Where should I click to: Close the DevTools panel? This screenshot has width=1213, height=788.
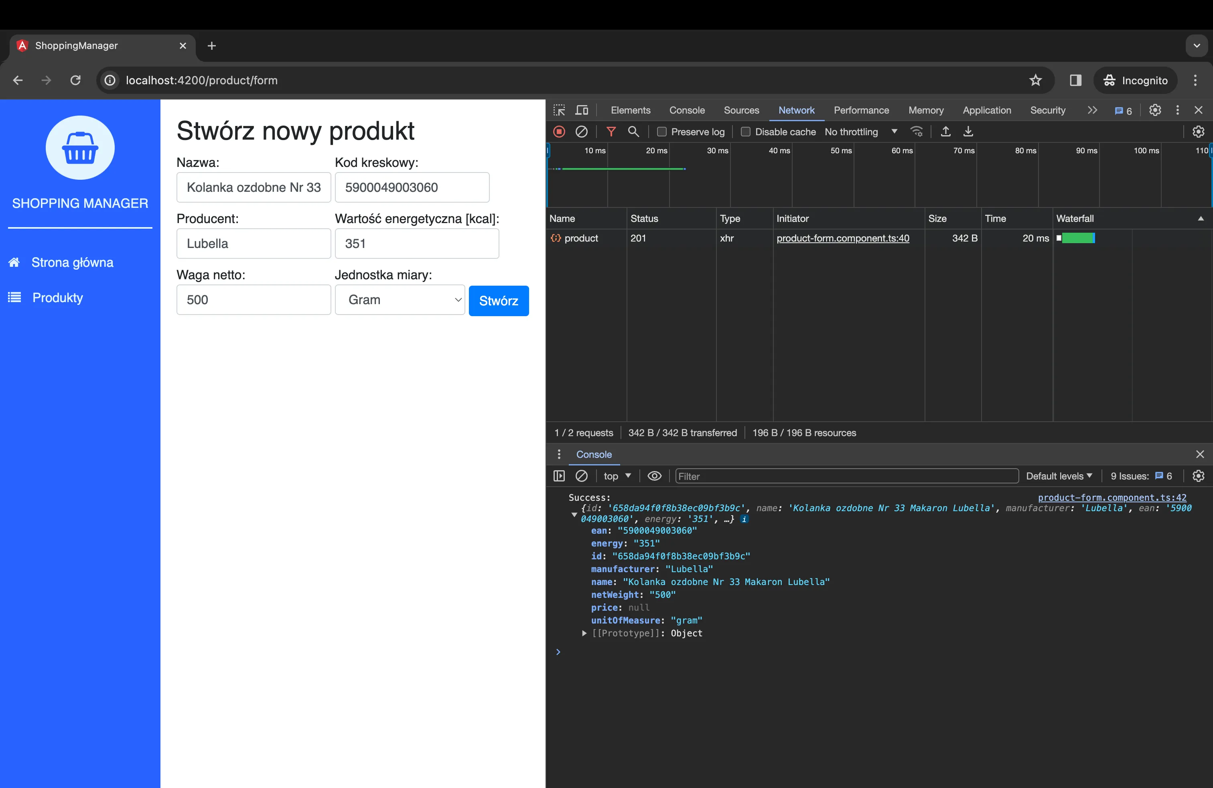tap(1198, 110)
